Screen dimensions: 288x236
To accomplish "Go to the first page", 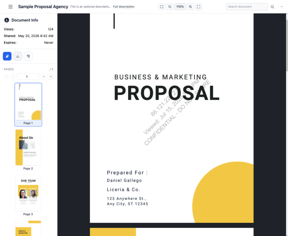I will [7, 76].
